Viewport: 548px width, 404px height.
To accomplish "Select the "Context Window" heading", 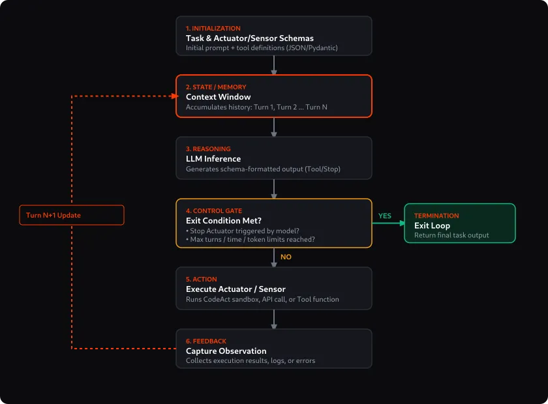I will tap(218, 96).
